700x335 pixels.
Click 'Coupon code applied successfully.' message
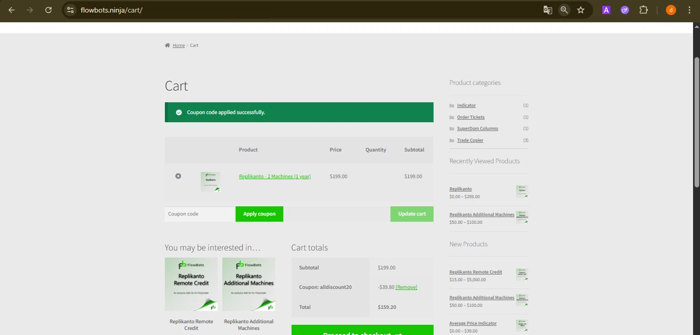coord(226,112)
